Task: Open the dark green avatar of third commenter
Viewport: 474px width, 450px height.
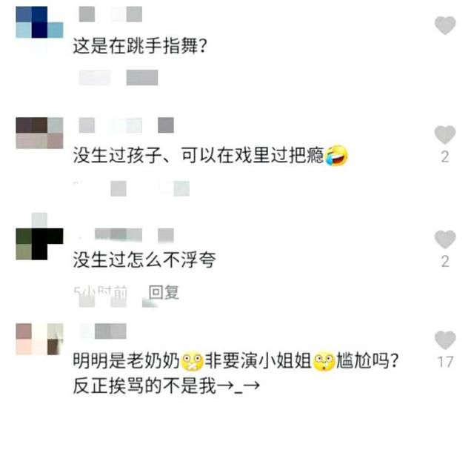Action: [x=39, y=236]
